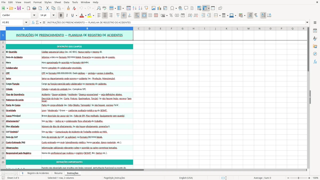
Task: Click the Clear Direct Formatting icon
Action: (74, 8)
